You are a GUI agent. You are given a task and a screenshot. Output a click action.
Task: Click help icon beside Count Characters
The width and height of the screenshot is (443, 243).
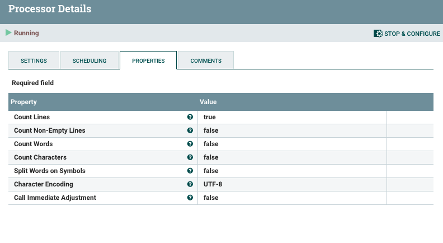tap(190, 157)
